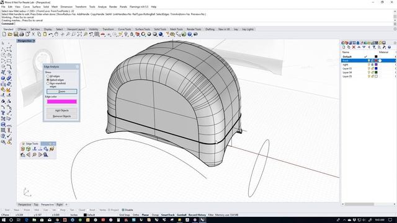
Task: Click the Help question mark icon
Action: click(190, 34)
